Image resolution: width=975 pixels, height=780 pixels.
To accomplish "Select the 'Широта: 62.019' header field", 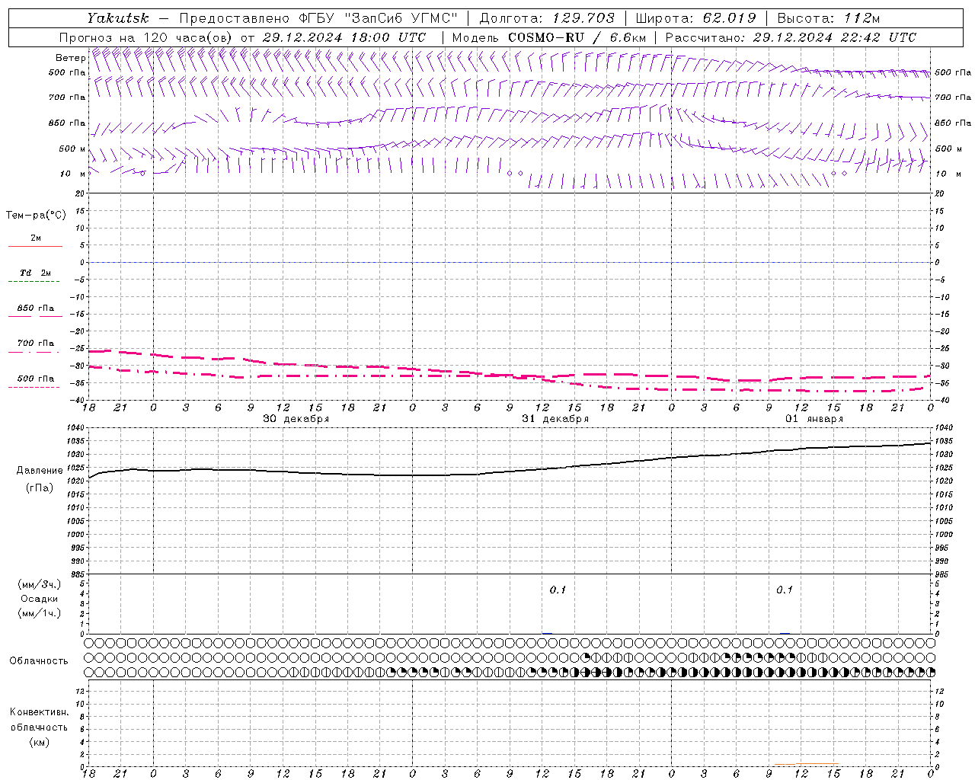I will (695, 18).
